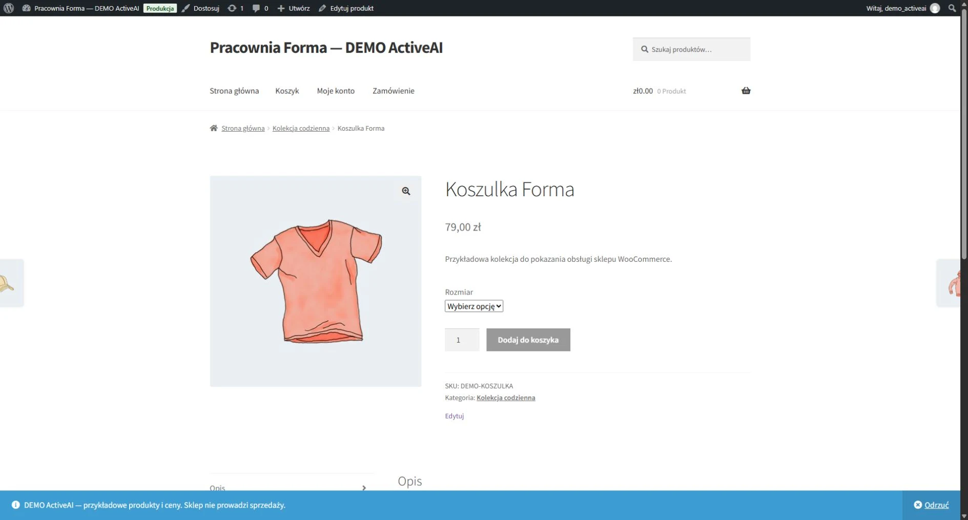
Task: Open the Kolekcja codzienna category link
Action: point(506,398)
